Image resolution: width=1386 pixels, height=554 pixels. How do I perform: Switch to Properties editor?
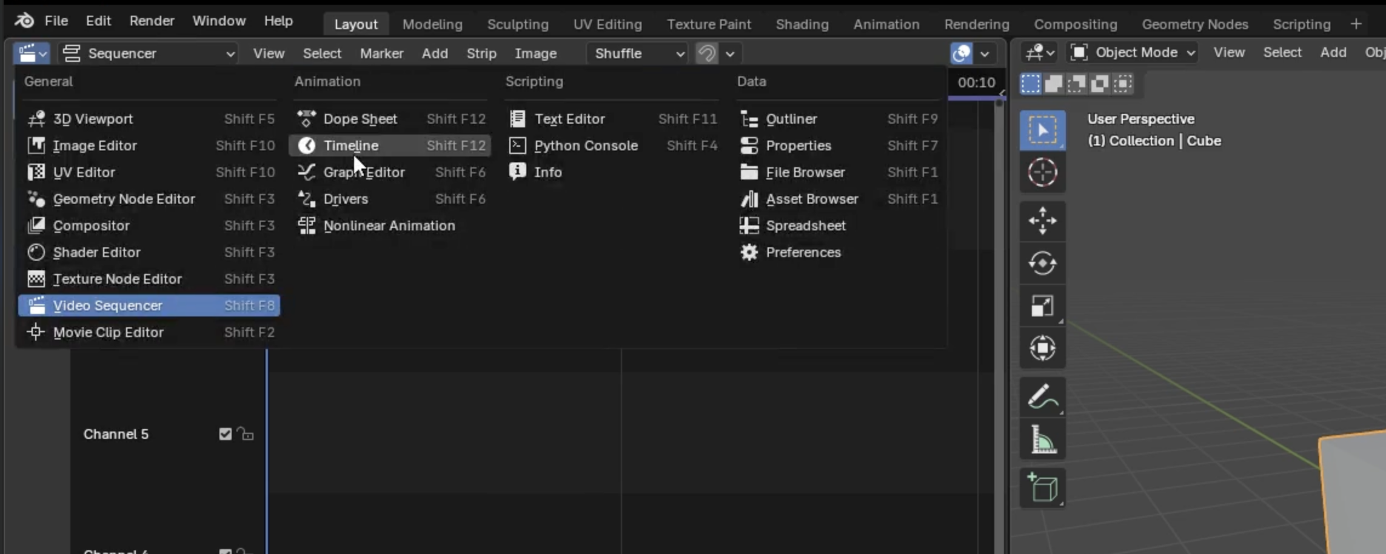839,145
